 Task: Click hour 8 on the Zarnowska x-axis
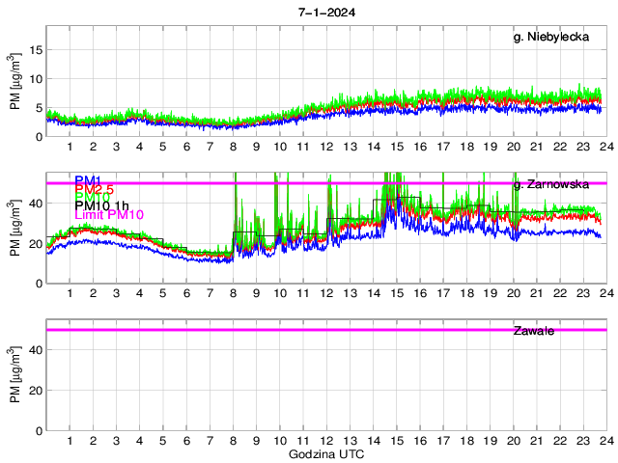[x=234, y=293]
